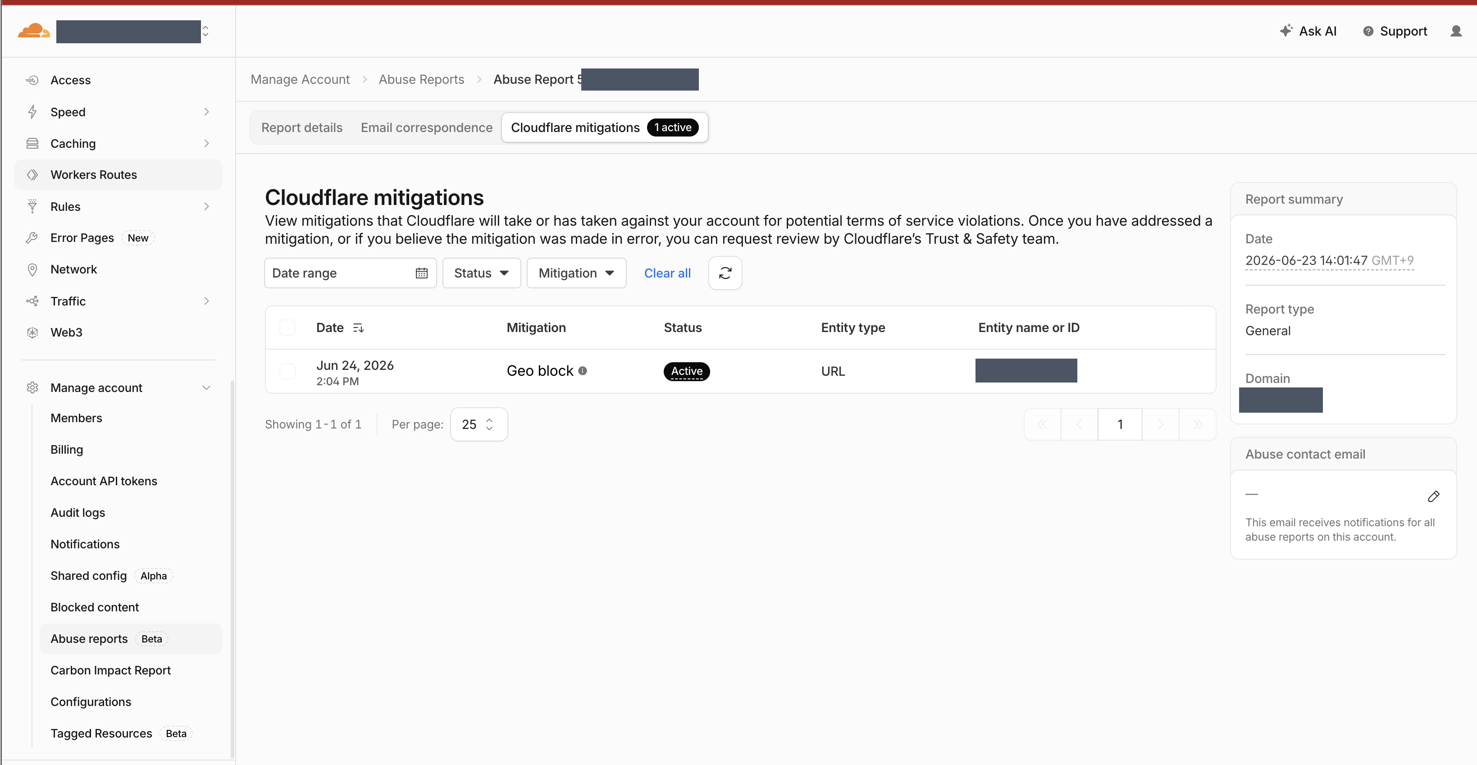Image resolution: width=1477 pixels, height=765 pixels.
Task: Open Abuse reports Beta sidebar item
Action: [131, 638]
